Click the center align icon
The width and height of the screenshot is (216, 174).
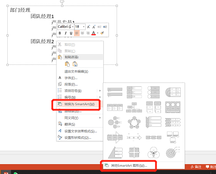pyautogui.click(x=82, y=33)
